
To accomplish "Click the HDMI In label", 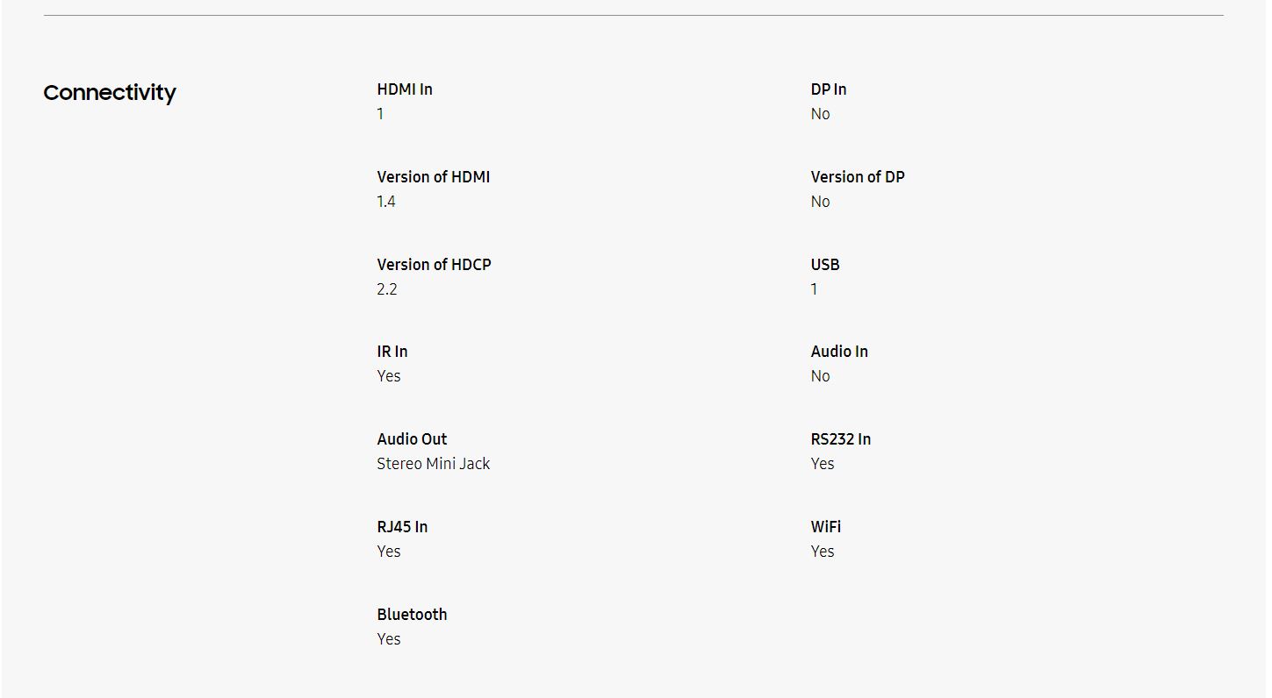I will [x=405, y=89].
